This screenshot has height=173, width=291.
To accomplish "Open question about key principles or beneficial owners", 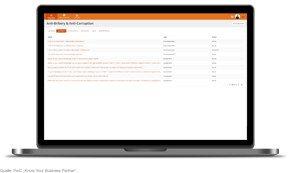I will tap(104, 63).
